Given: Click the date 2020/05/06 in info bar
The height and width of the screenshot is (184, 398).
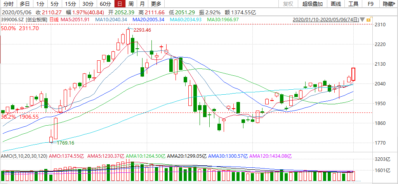Looking at the screenshot, I should 16,12.
